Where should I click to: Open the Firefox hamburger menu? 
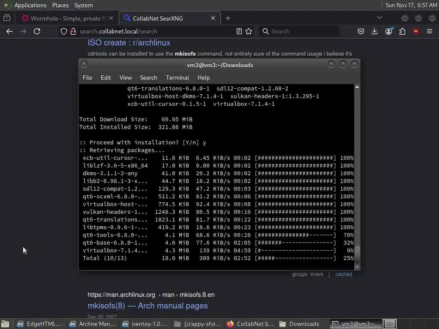[x=430, y=31]
